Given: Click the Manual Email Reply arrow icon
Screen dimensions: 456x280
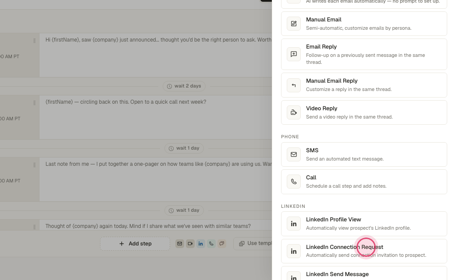Looking at the screenshot, I should (294, 85).
